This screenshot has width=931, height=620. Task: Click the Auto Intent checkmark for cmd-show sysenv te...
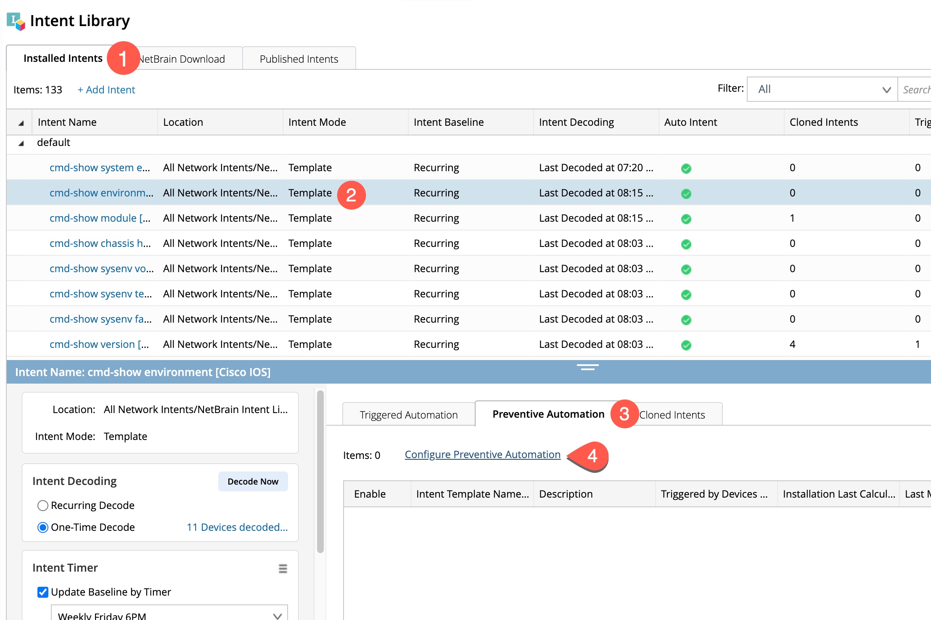pos(686,294)
